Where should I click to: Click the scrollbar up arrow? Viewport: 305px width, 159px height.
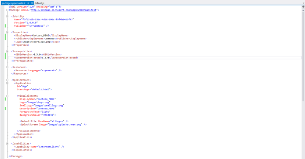point(303,10)
